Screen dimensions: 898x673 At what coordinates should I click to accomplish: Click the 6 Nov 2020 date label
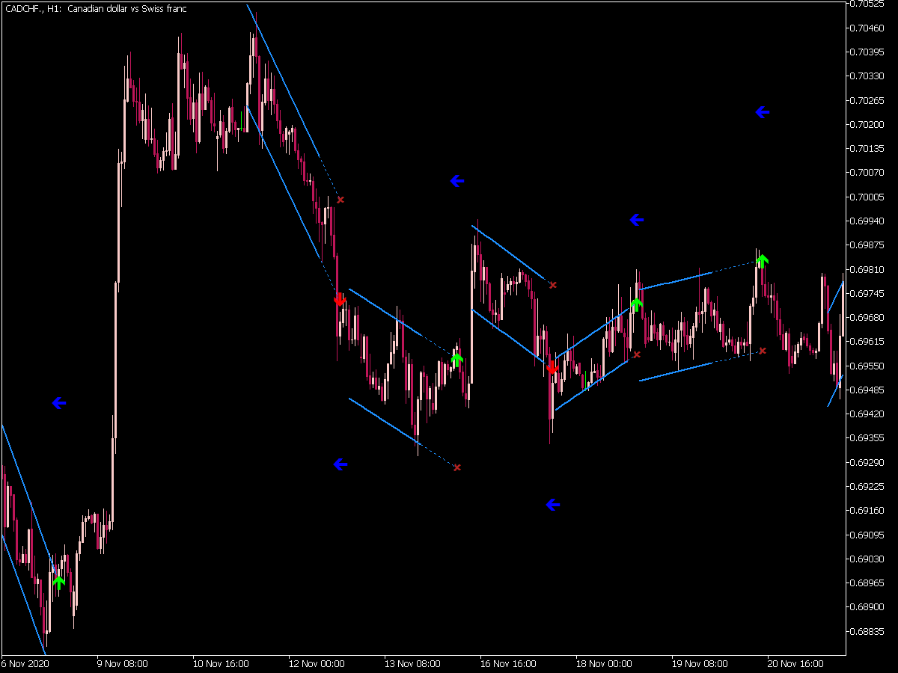25,663
